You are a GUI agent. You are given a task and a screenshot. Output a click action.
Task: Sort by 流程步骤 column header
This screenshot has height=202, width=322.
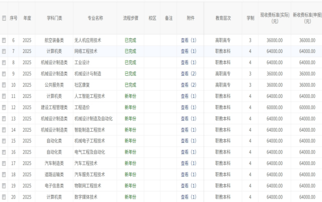click(x=130, y=18)
